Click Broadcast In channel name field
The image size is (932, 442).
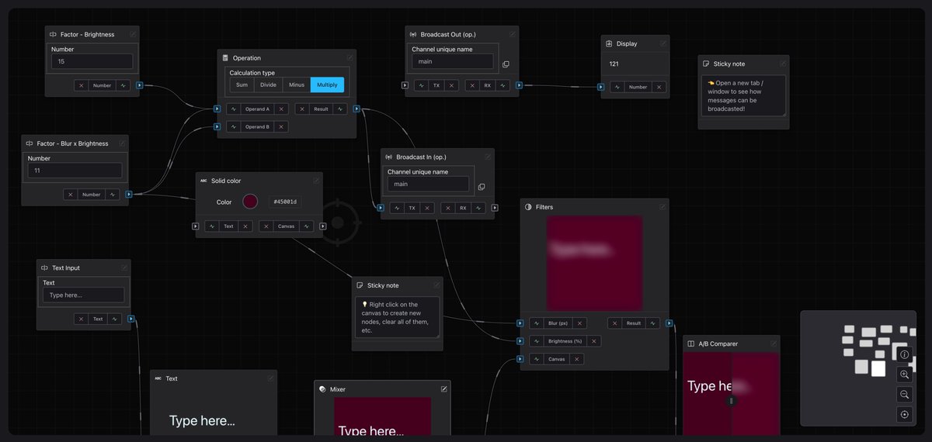(429, 184)
